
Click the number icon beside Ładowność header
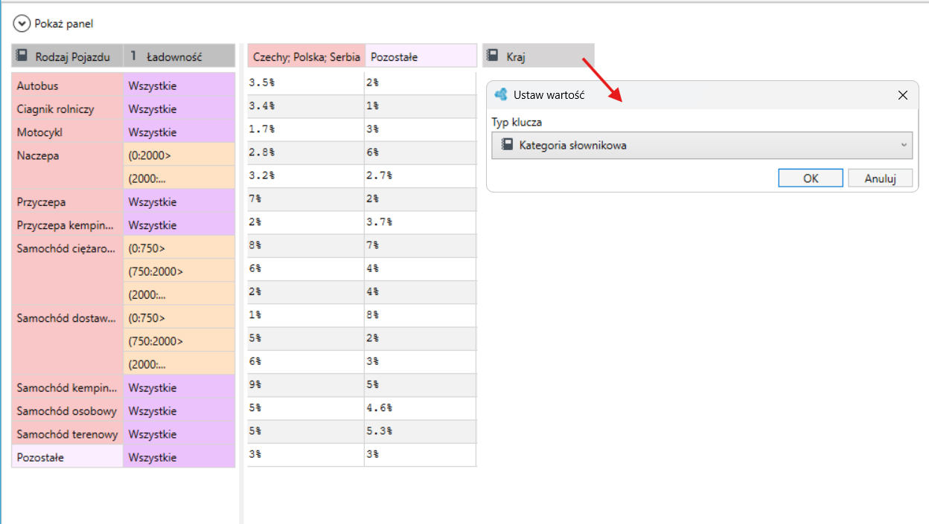[133, 56]
